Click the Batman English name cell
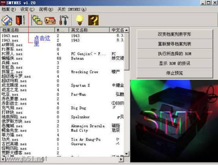218x165 pixels. point(78,58)
